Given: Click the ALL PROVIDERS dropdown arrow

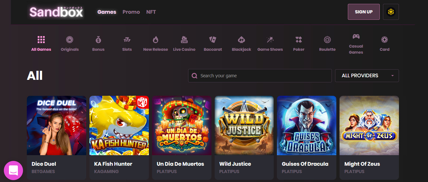Looking at the screenshot, I should click(x=393, y=76).
